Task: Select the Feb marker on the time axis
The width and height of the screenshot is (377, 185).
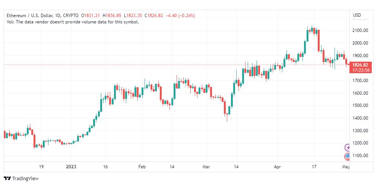Action: click(x=142, y=167)
